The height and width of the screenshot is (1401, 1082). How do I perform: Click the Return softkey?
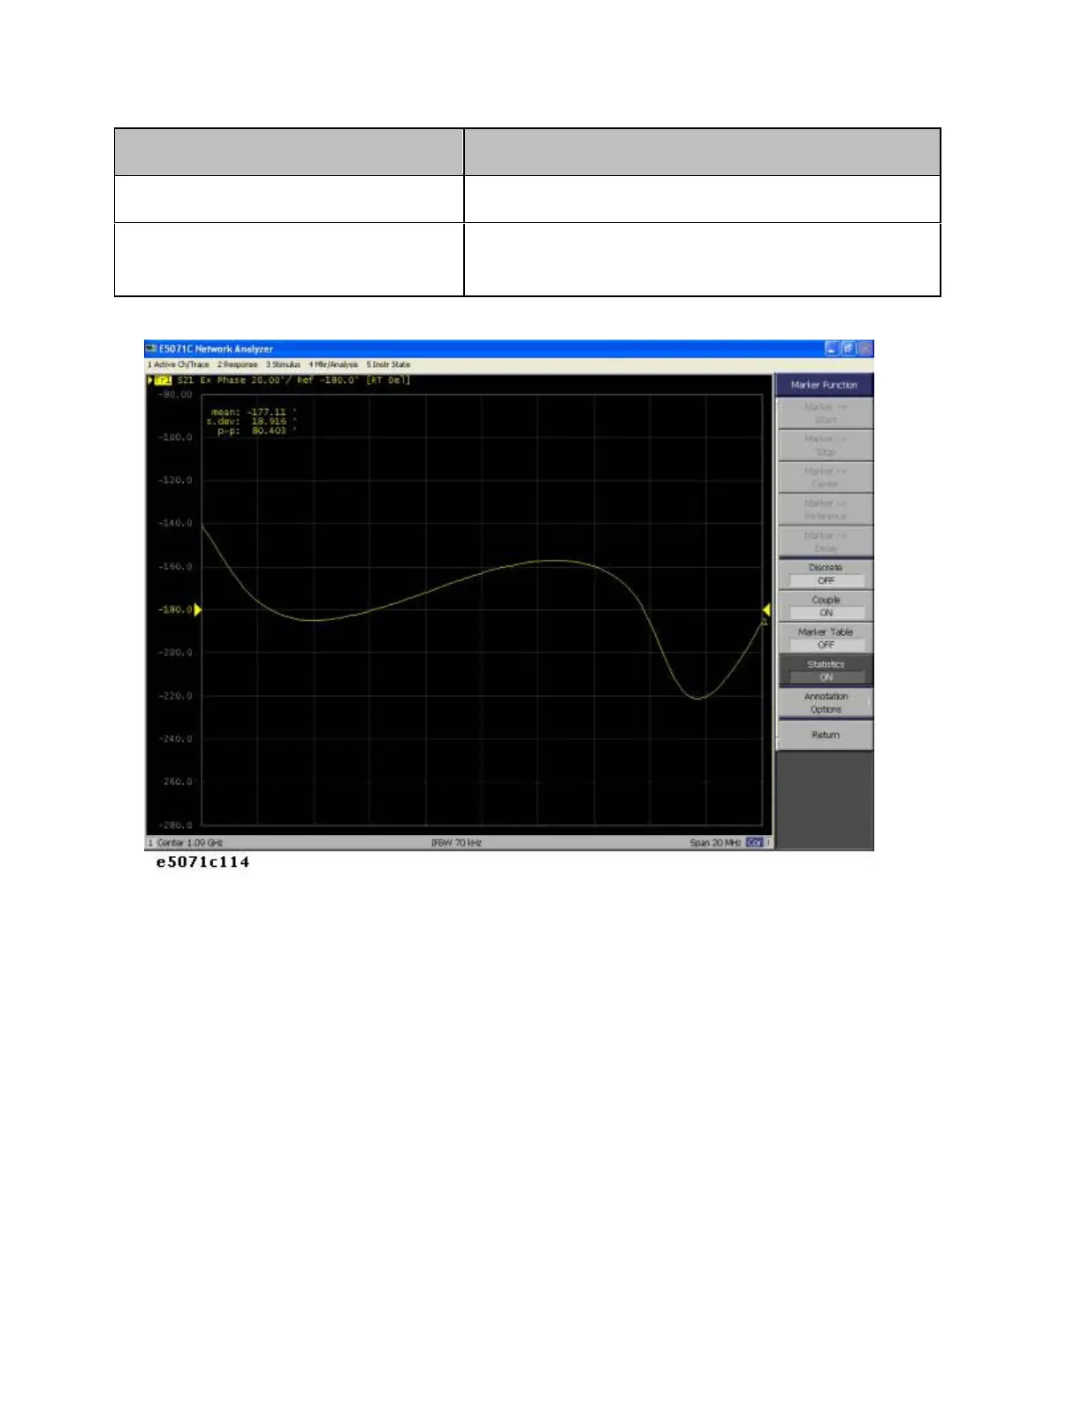pyautogui.click(x=825, y=735)
